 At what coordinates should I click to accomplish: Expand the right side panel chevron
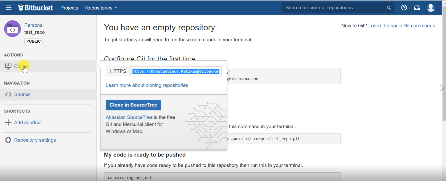point(442,88)
